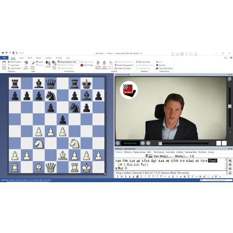
Task: Open the Surveys tab
Action: coord(211,152)
